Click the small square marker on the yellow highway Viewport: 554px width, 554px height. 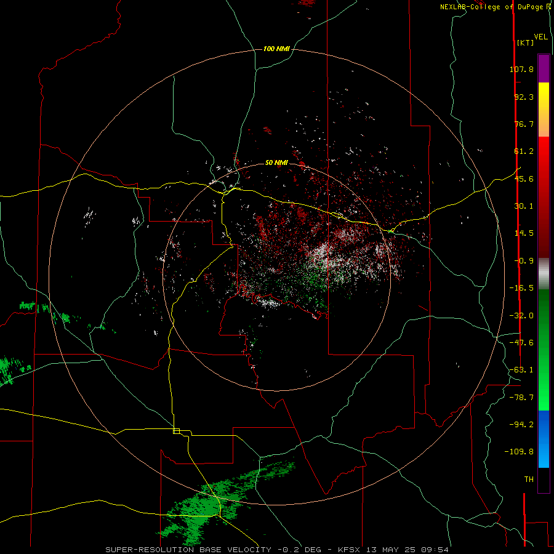pyautogui.click(x=176, y=431)
